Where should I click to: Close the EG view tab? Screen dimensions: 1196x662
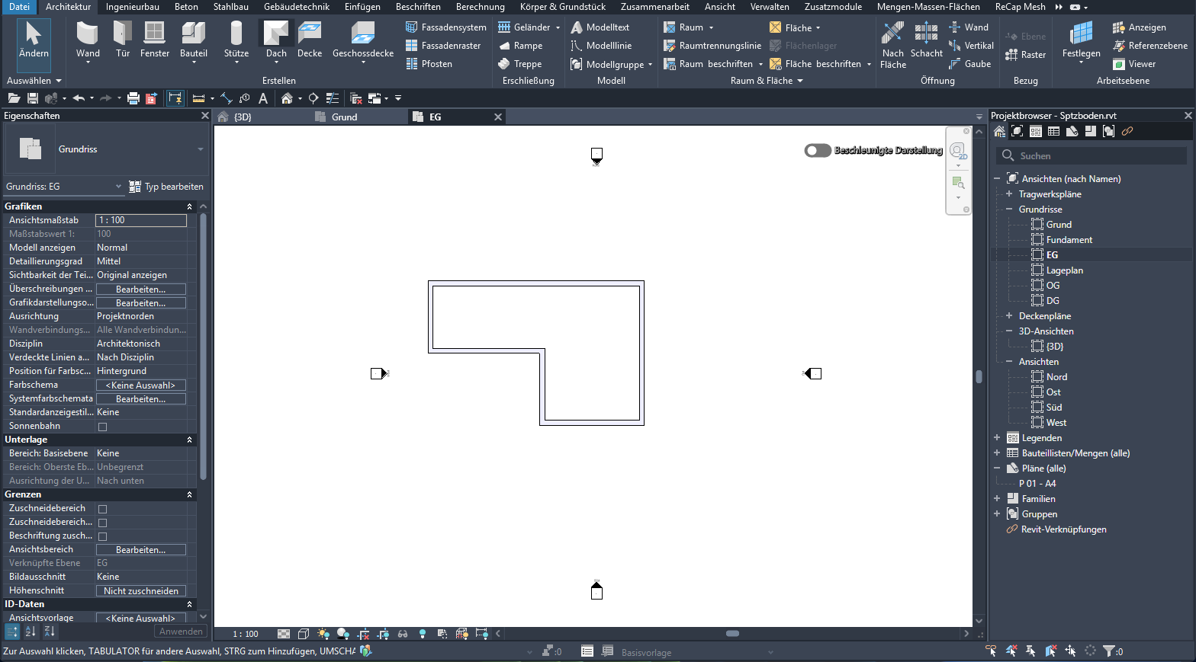pyautogui.click(x=498, y=117)
